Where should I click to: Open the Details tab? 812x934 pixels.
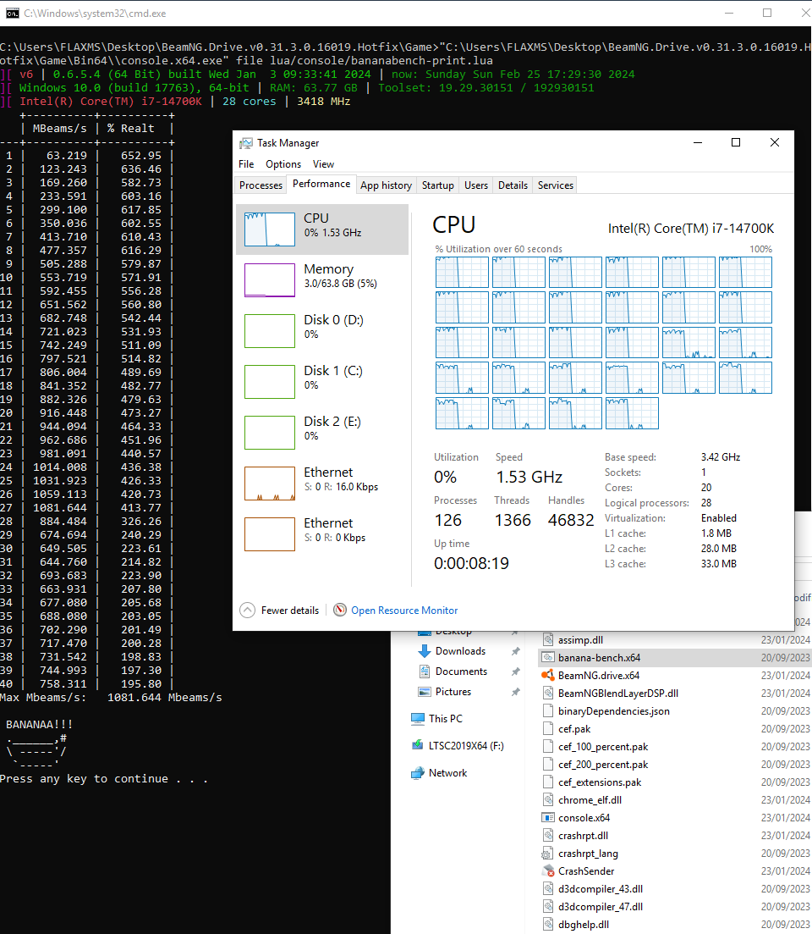tap(513, 185)
